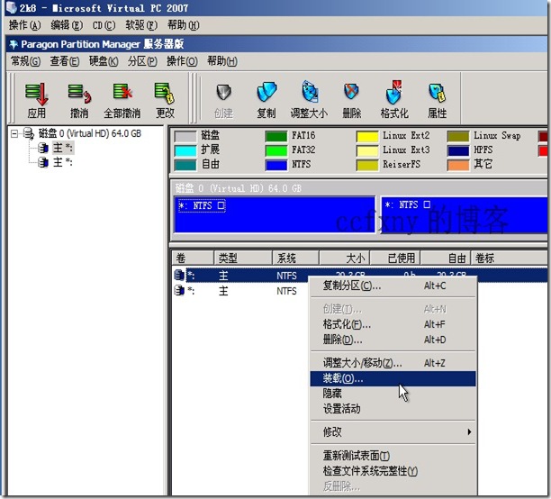Choose 格式化(F)... in context menu
Viewport: 551px width, 499px height.
click(x=393, y=324)
